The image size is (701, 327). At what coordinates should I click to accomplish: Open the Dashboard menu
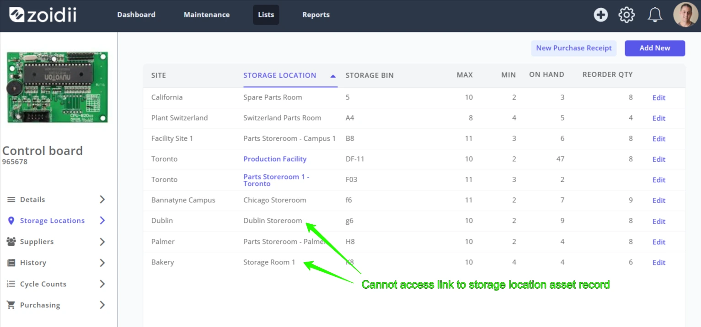pyautogui.click(x=136, y=15)
